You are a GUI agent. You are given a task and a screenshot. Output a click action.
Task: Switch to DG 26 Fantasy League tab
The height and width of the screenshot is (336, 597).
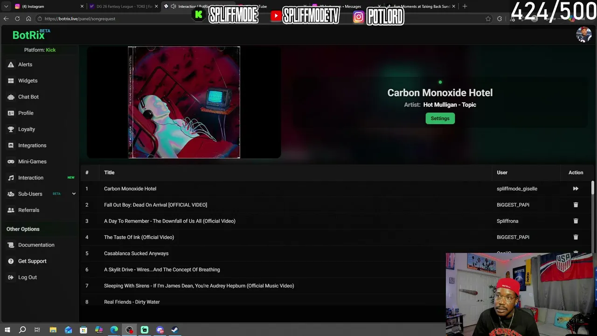pyautogui.click(x=123, y=7)
